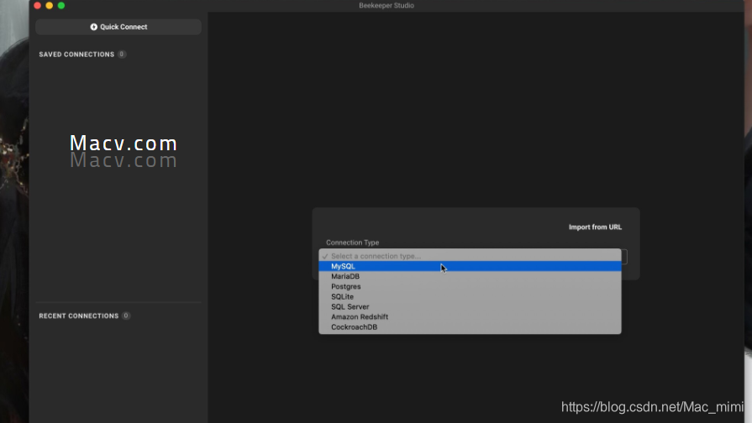Open the Import from URL link
The image size is (752, 423).
[x=595, y=227]
